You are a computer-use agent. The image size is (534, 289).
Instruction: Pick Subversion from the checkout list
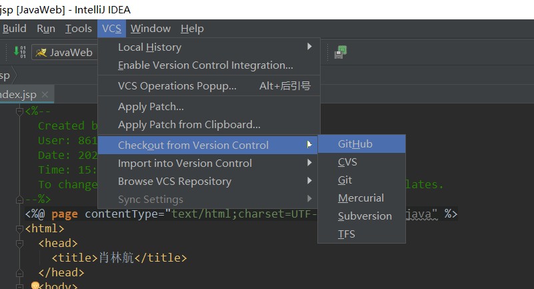click(365, 216)
